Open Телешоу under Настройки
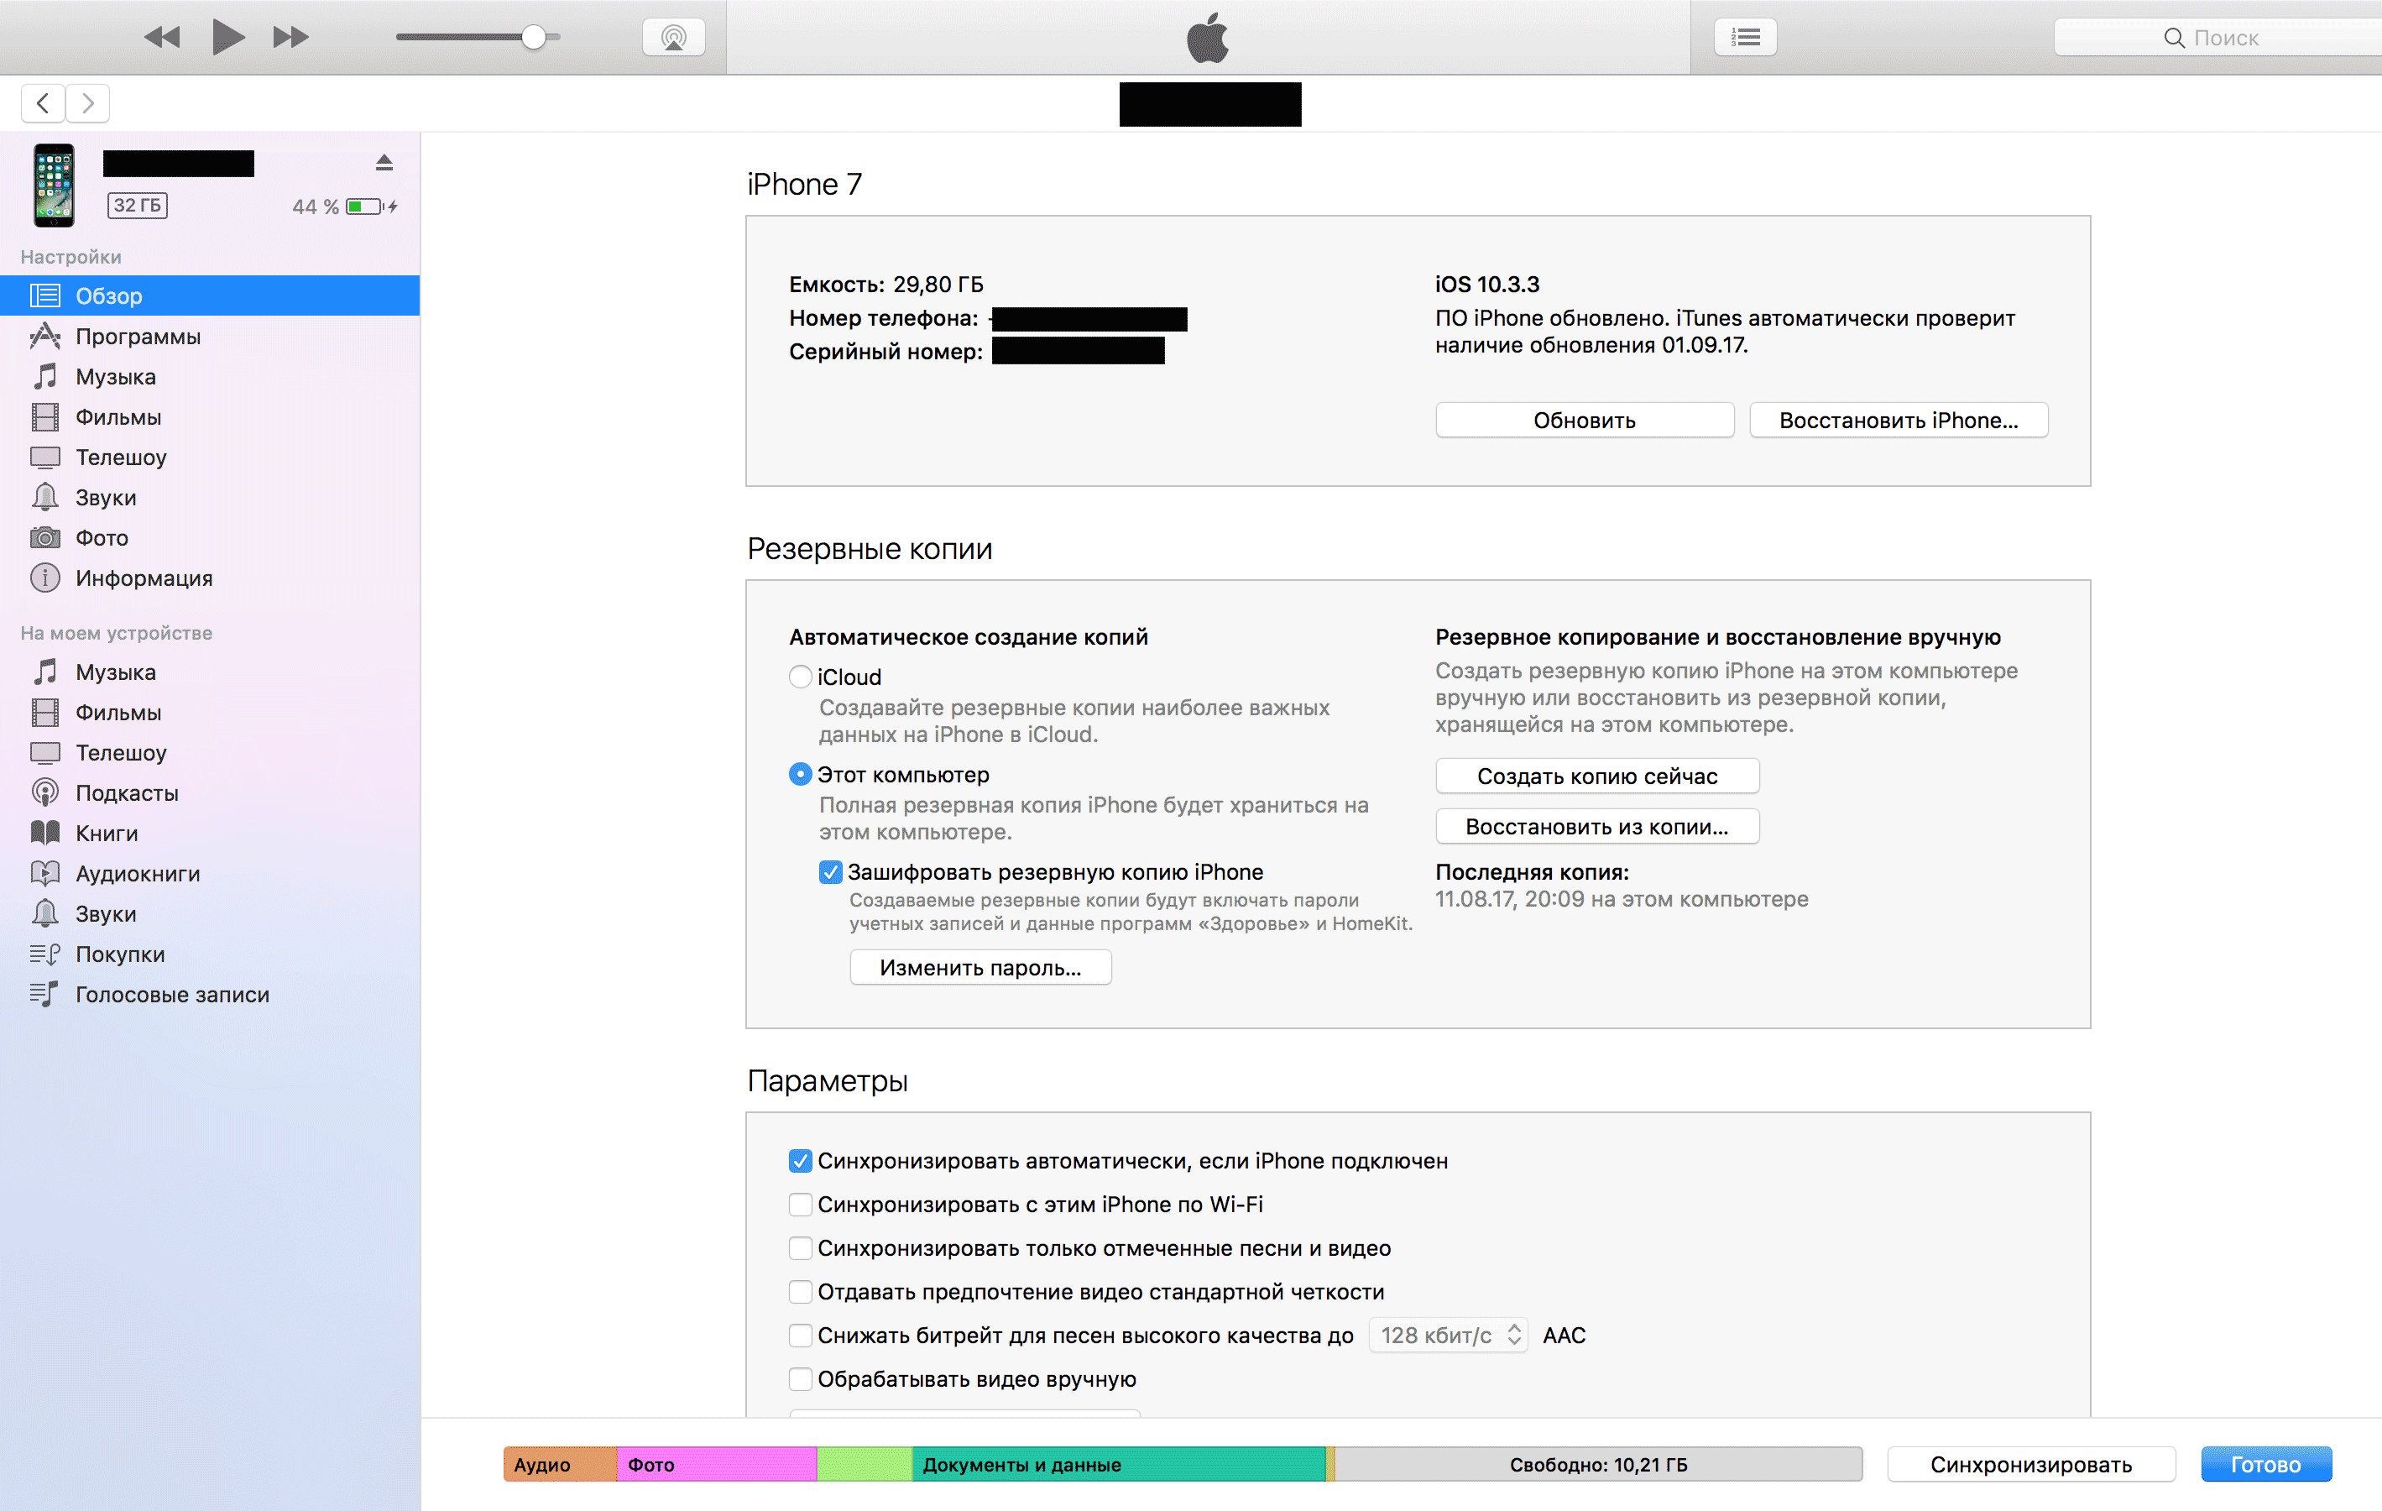Screen dimensions: 2382x1511 pyautogui.click(x=210, y=457)
